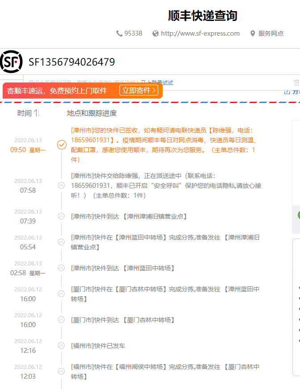The width and height of the screenshot is (300, 389).
Task: Click the orange checkmark icon for signed status
Action: click(x=62, y=145)
